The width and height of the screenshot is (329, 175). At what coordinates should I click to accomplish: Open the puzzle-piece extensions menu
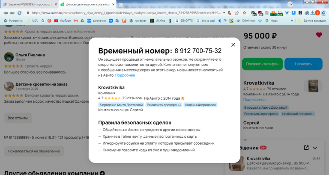307,13
